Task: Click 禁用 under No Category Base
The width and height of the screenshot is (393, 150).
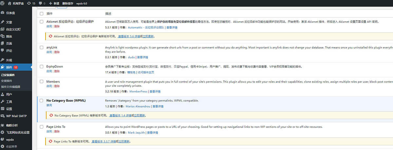Action: (x=49, y=106)
